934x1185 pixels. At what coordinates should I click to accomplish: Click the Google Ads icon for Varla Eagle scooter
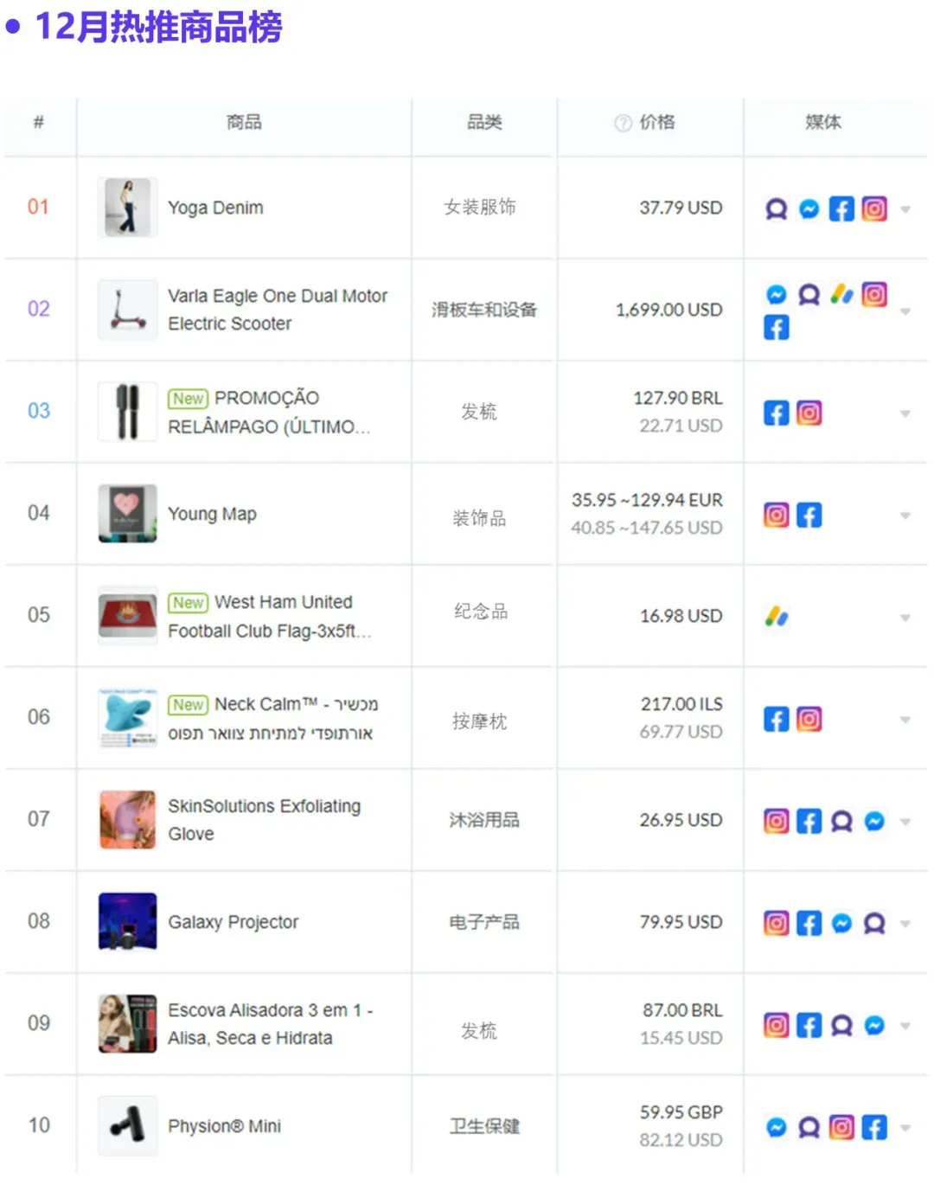click(841, 295)
